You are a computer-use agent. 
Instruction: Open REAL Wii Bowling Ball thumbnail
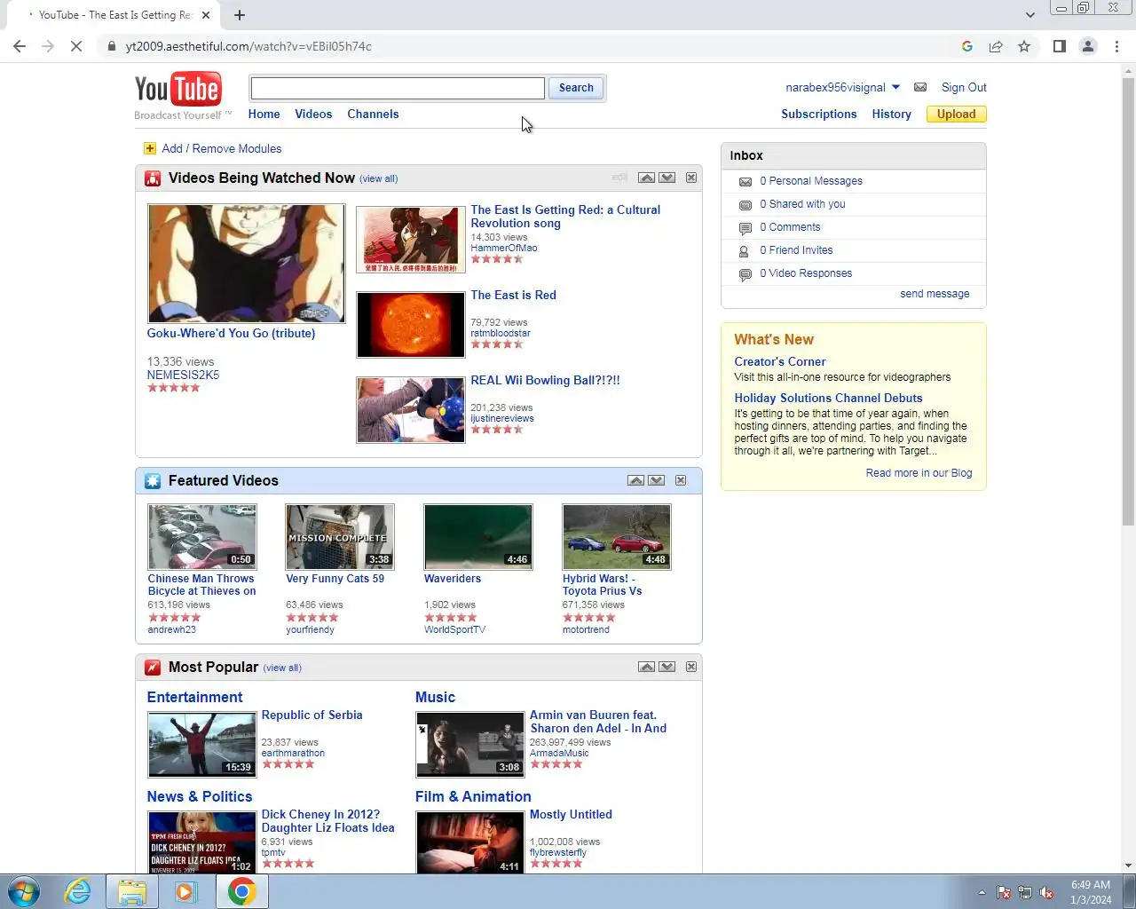coord(410,410)
